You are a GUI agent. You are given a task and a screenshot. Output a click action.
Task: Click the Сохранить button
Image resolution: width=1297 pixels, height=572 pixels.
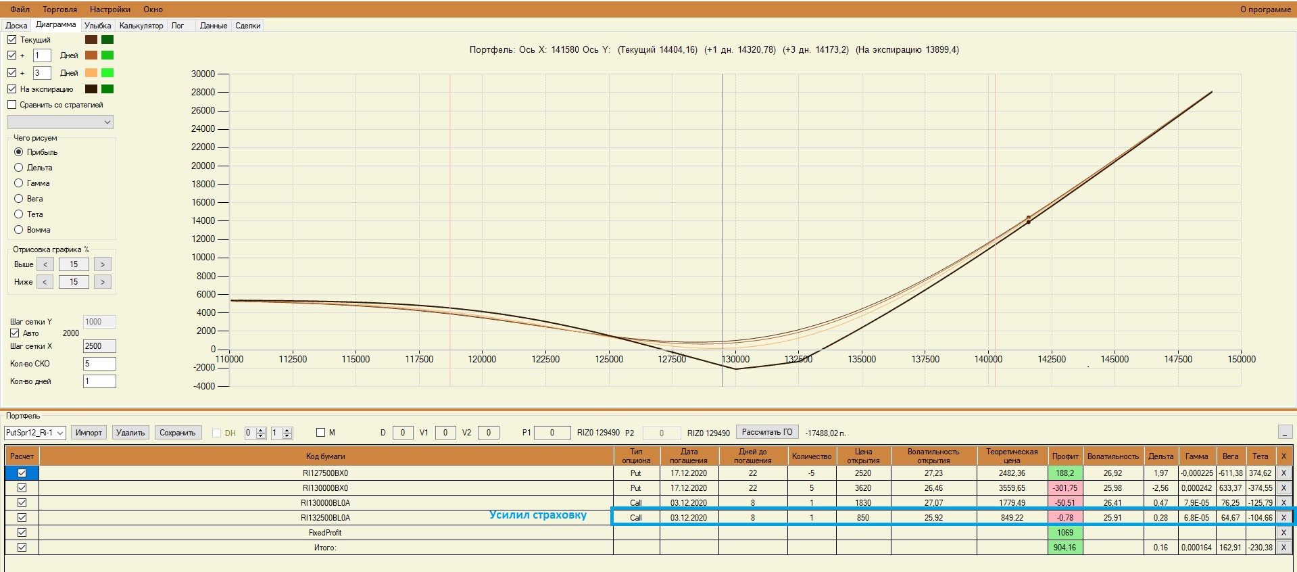pos(178,433)
